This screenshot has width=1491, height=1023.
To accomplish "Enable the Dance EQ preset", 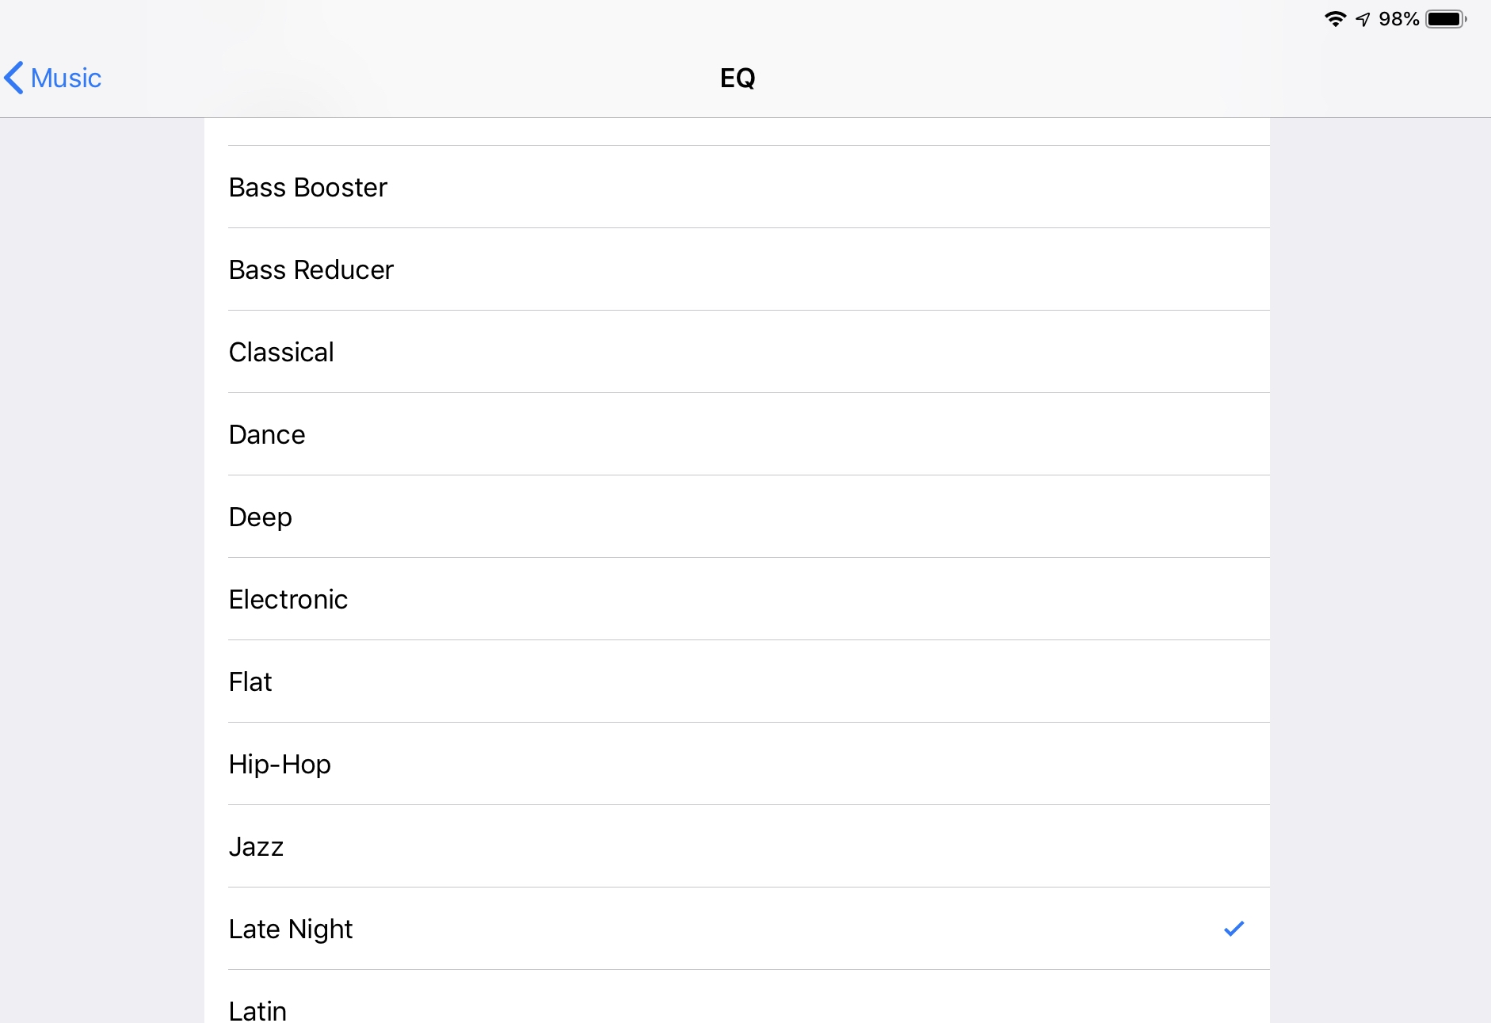I will 266,434.
